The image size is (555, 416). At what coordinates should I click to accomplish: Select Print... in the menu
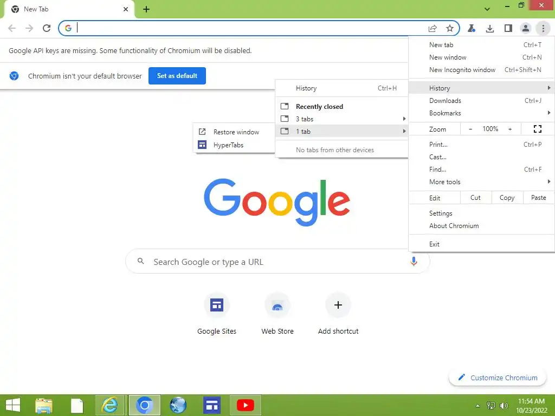click(x=481, y=144)
